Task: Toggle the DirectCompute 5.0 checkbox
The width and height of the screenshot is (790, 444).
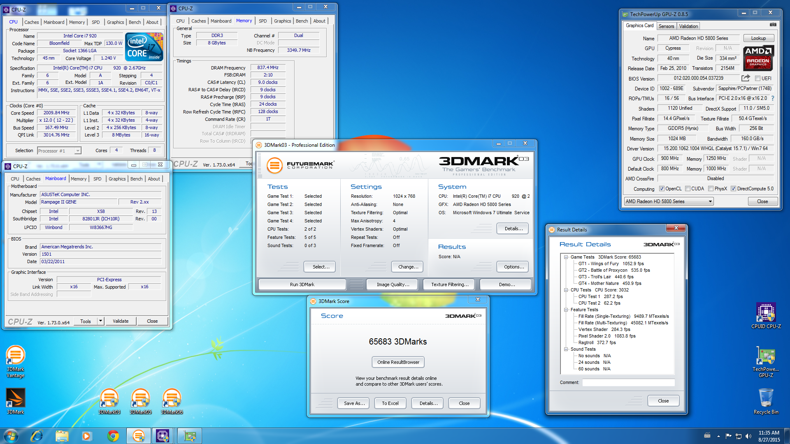Action: [733, 189]
